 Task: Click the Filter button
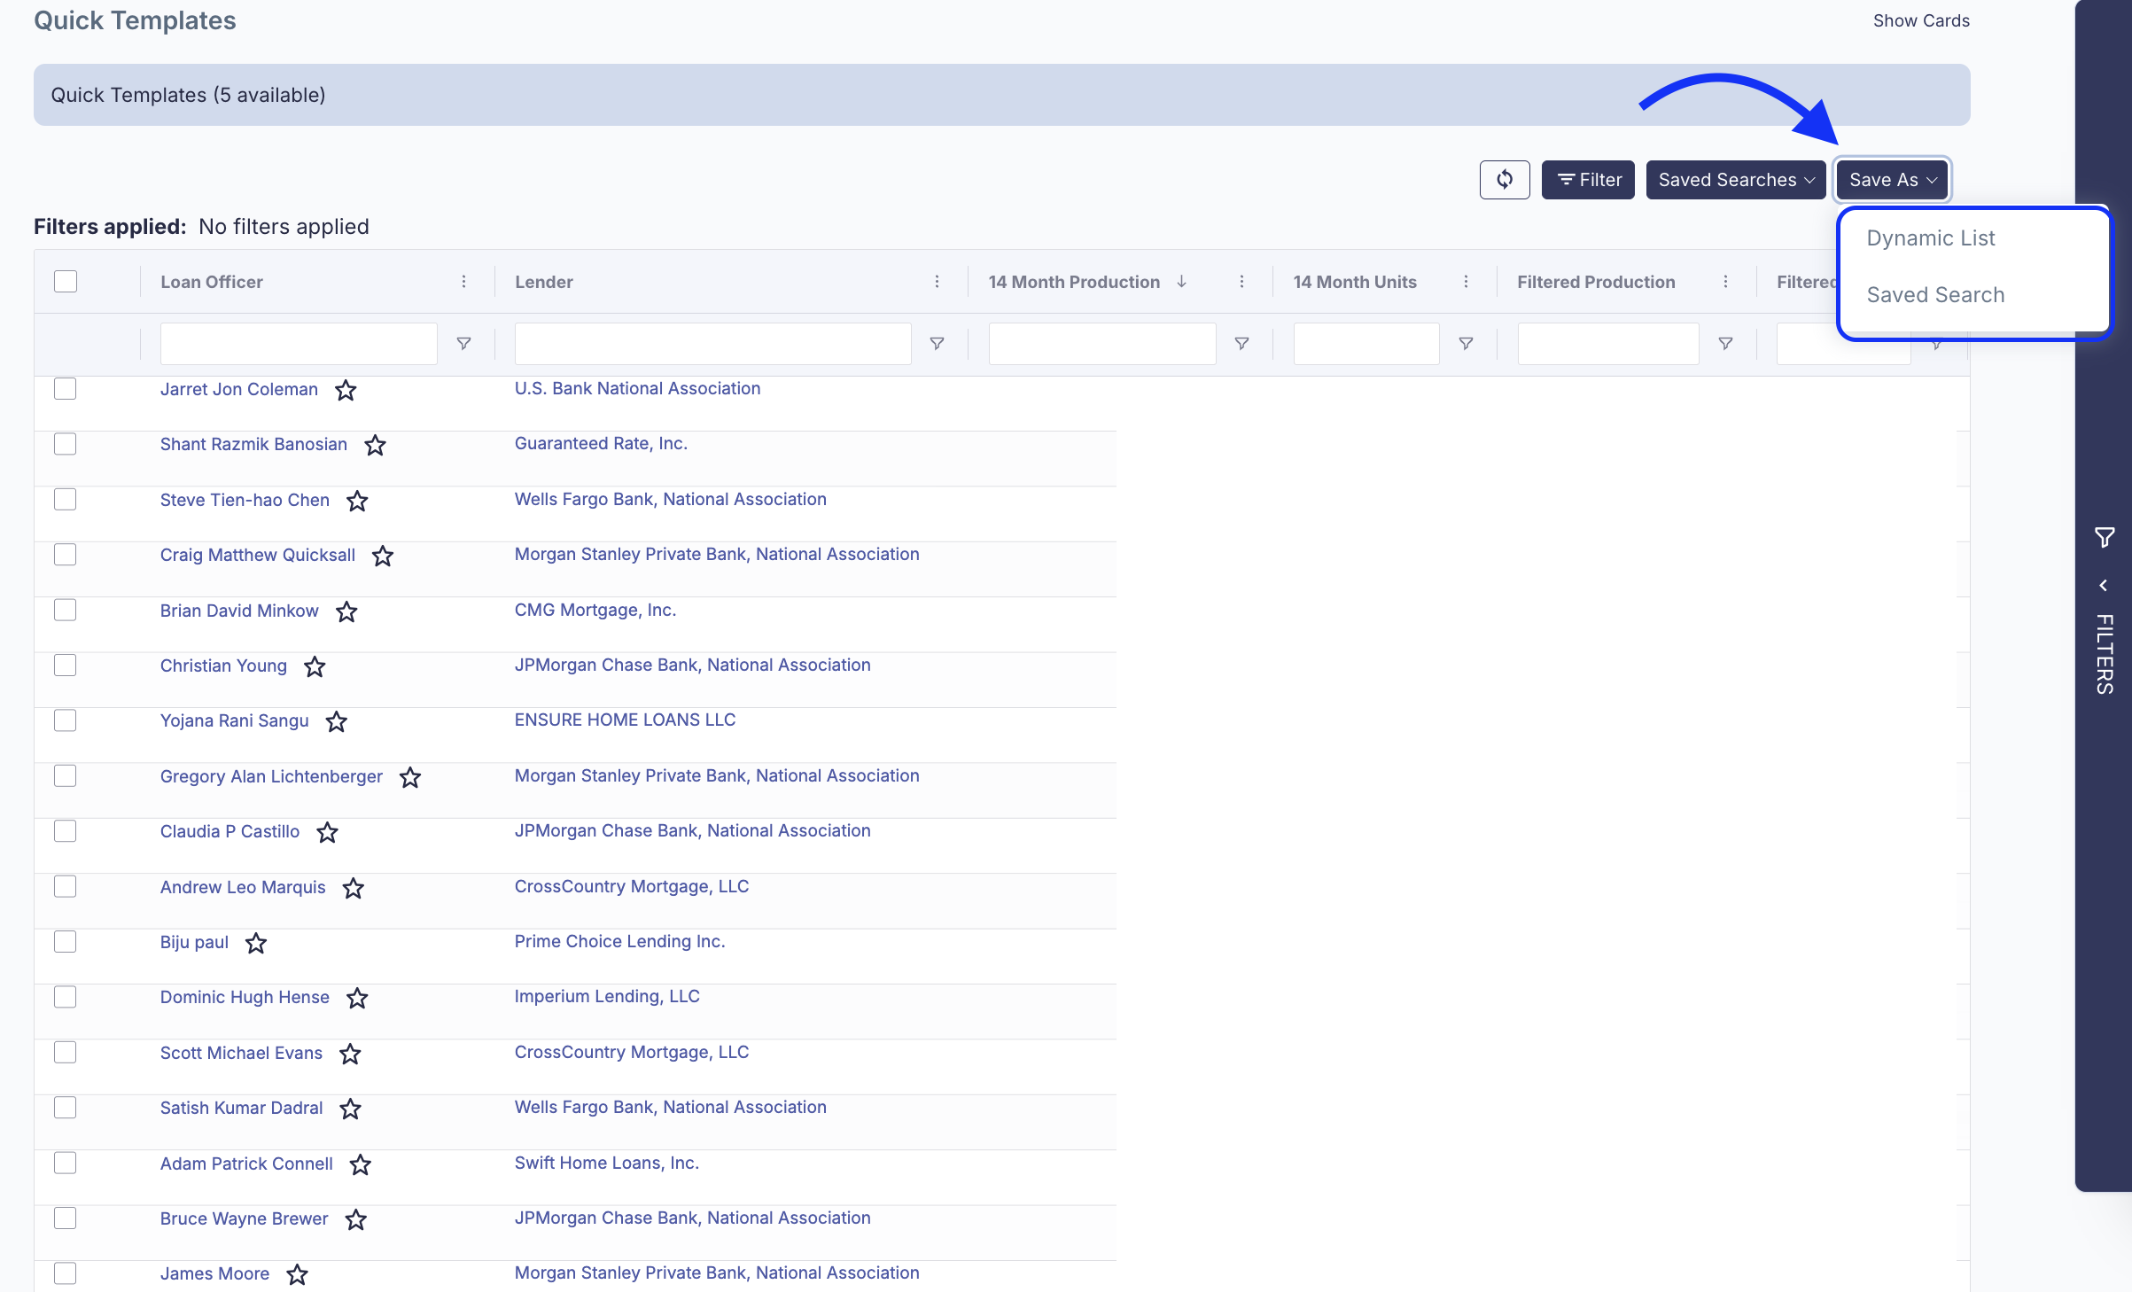click(1588, 180)
